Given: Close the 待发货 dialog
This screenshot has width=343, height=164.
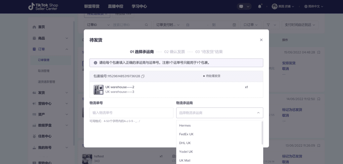Looking at the screenshot, I should (x=261, y=40).
